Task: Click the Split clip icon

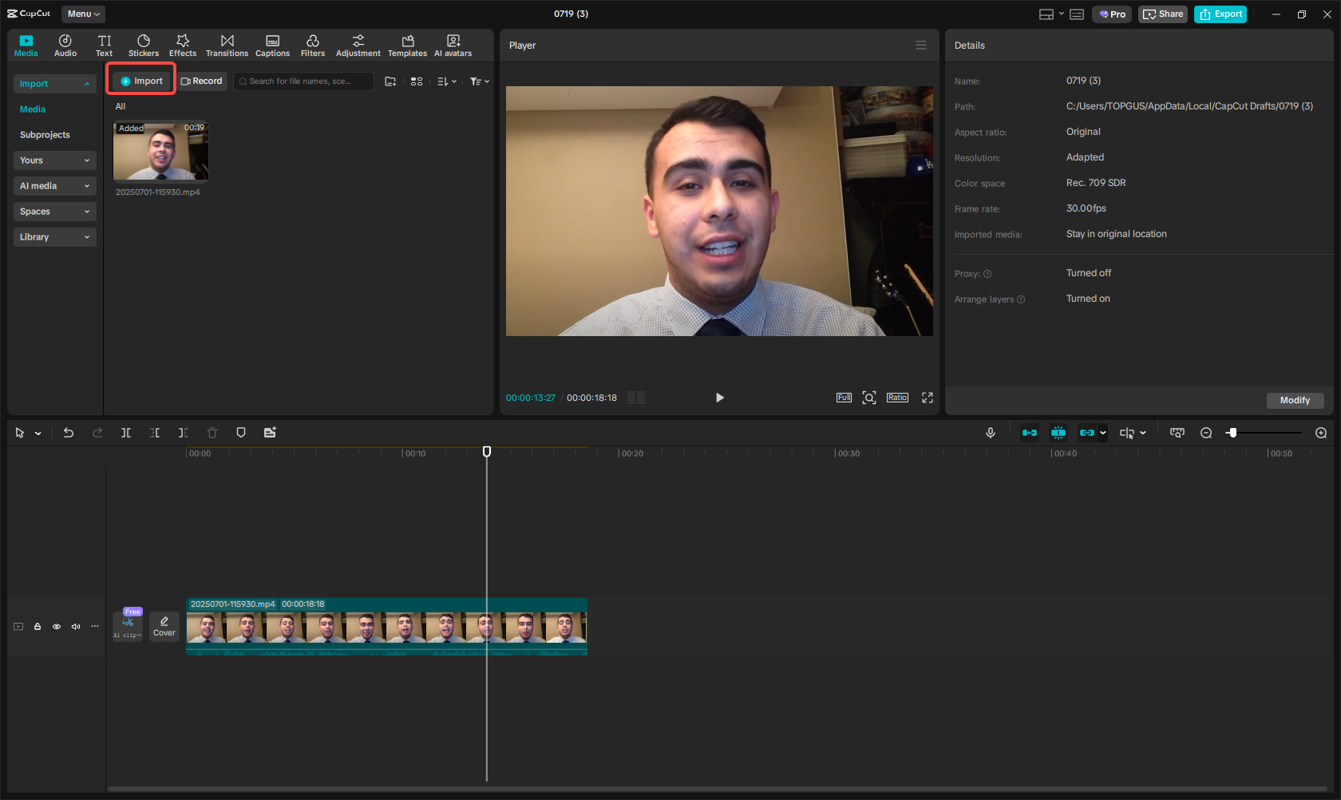Action: pyautogui.click(x=126, y=432)
